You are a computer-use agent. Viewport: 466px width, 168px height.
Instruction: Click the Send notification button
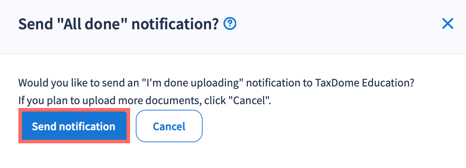(74, 126)
